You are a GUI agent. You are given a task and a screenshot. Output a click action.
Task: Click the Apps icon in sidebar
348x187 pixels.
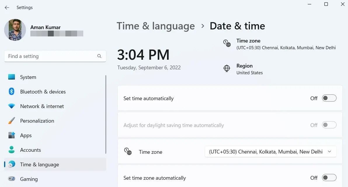click(x=12, y=135)
